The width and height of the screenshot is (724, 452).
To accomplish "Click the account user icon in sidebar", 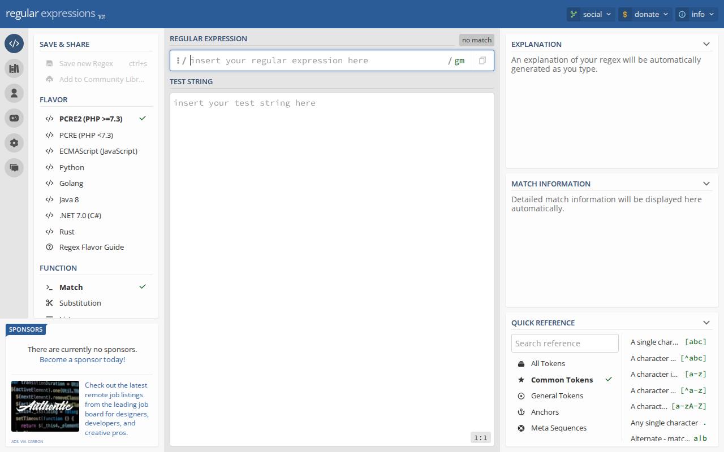I will [x=14, y=93].
